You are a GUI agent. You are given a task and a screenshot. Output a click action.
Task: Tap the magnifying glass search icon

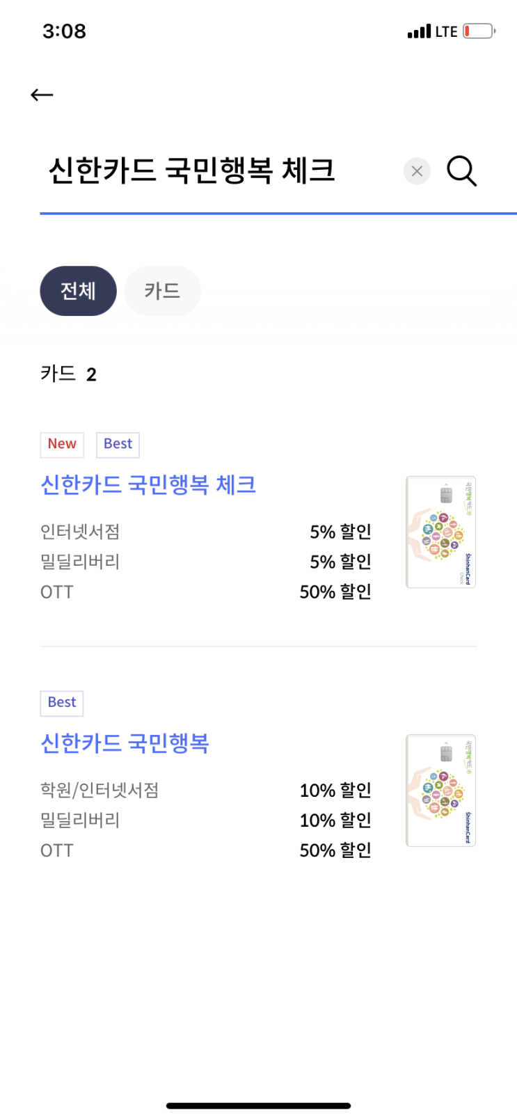[461, 171]
